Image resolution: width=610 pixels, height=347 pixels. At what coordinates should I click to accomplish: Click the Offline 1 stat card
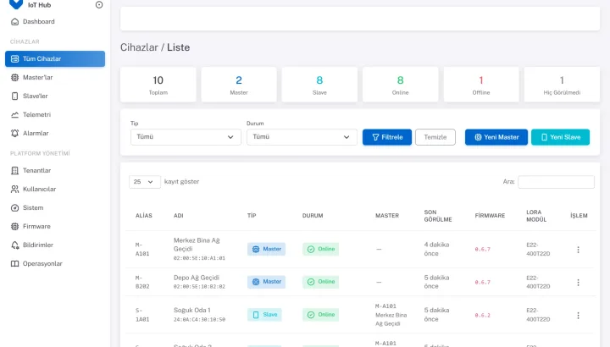click(x=481, y=85)
